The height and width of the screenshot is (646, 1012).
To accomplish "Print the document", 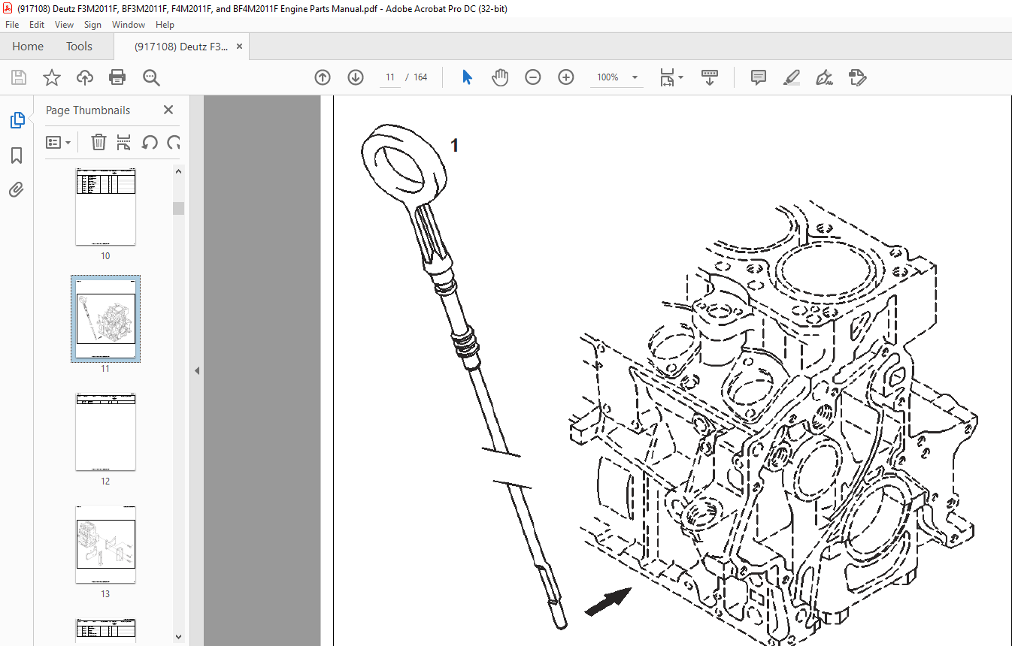I will click(117, 77).
